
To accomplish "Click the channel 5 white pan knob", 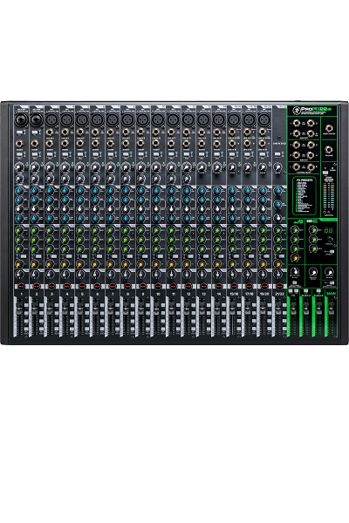I will click(80, 275).
